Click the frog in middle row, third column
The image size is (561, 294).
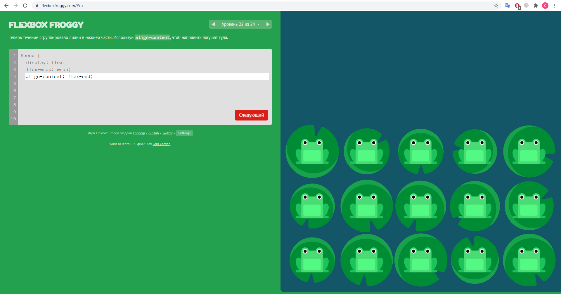coord(420,206)
